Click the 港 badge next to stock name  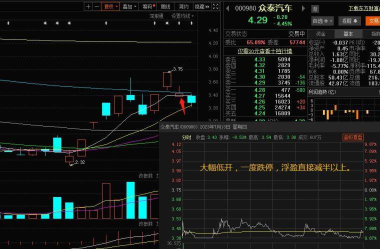315,9
